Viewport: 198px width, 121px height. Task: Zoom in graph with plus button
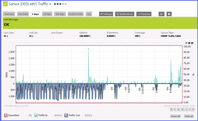[x=178, y=109]
